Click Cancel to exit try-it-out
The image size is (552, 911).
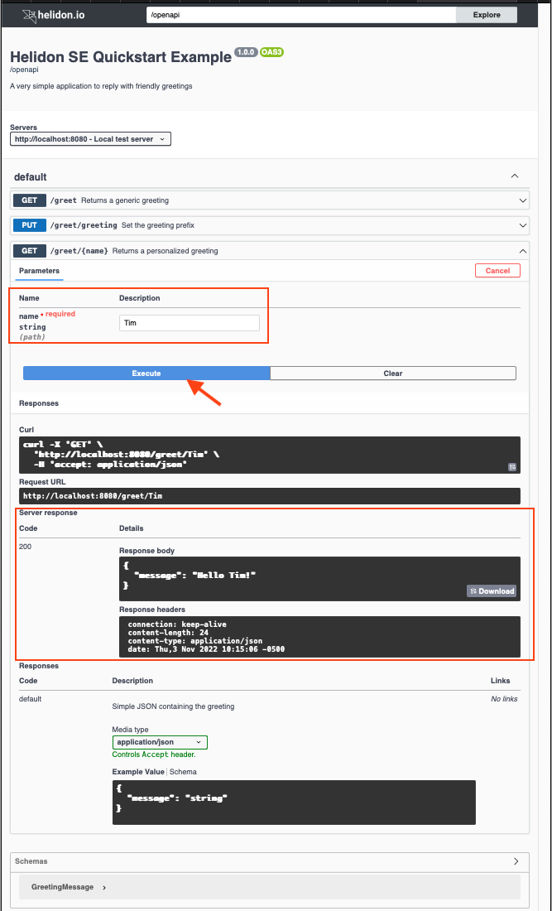pyautogui.click(x=497, y=271)
